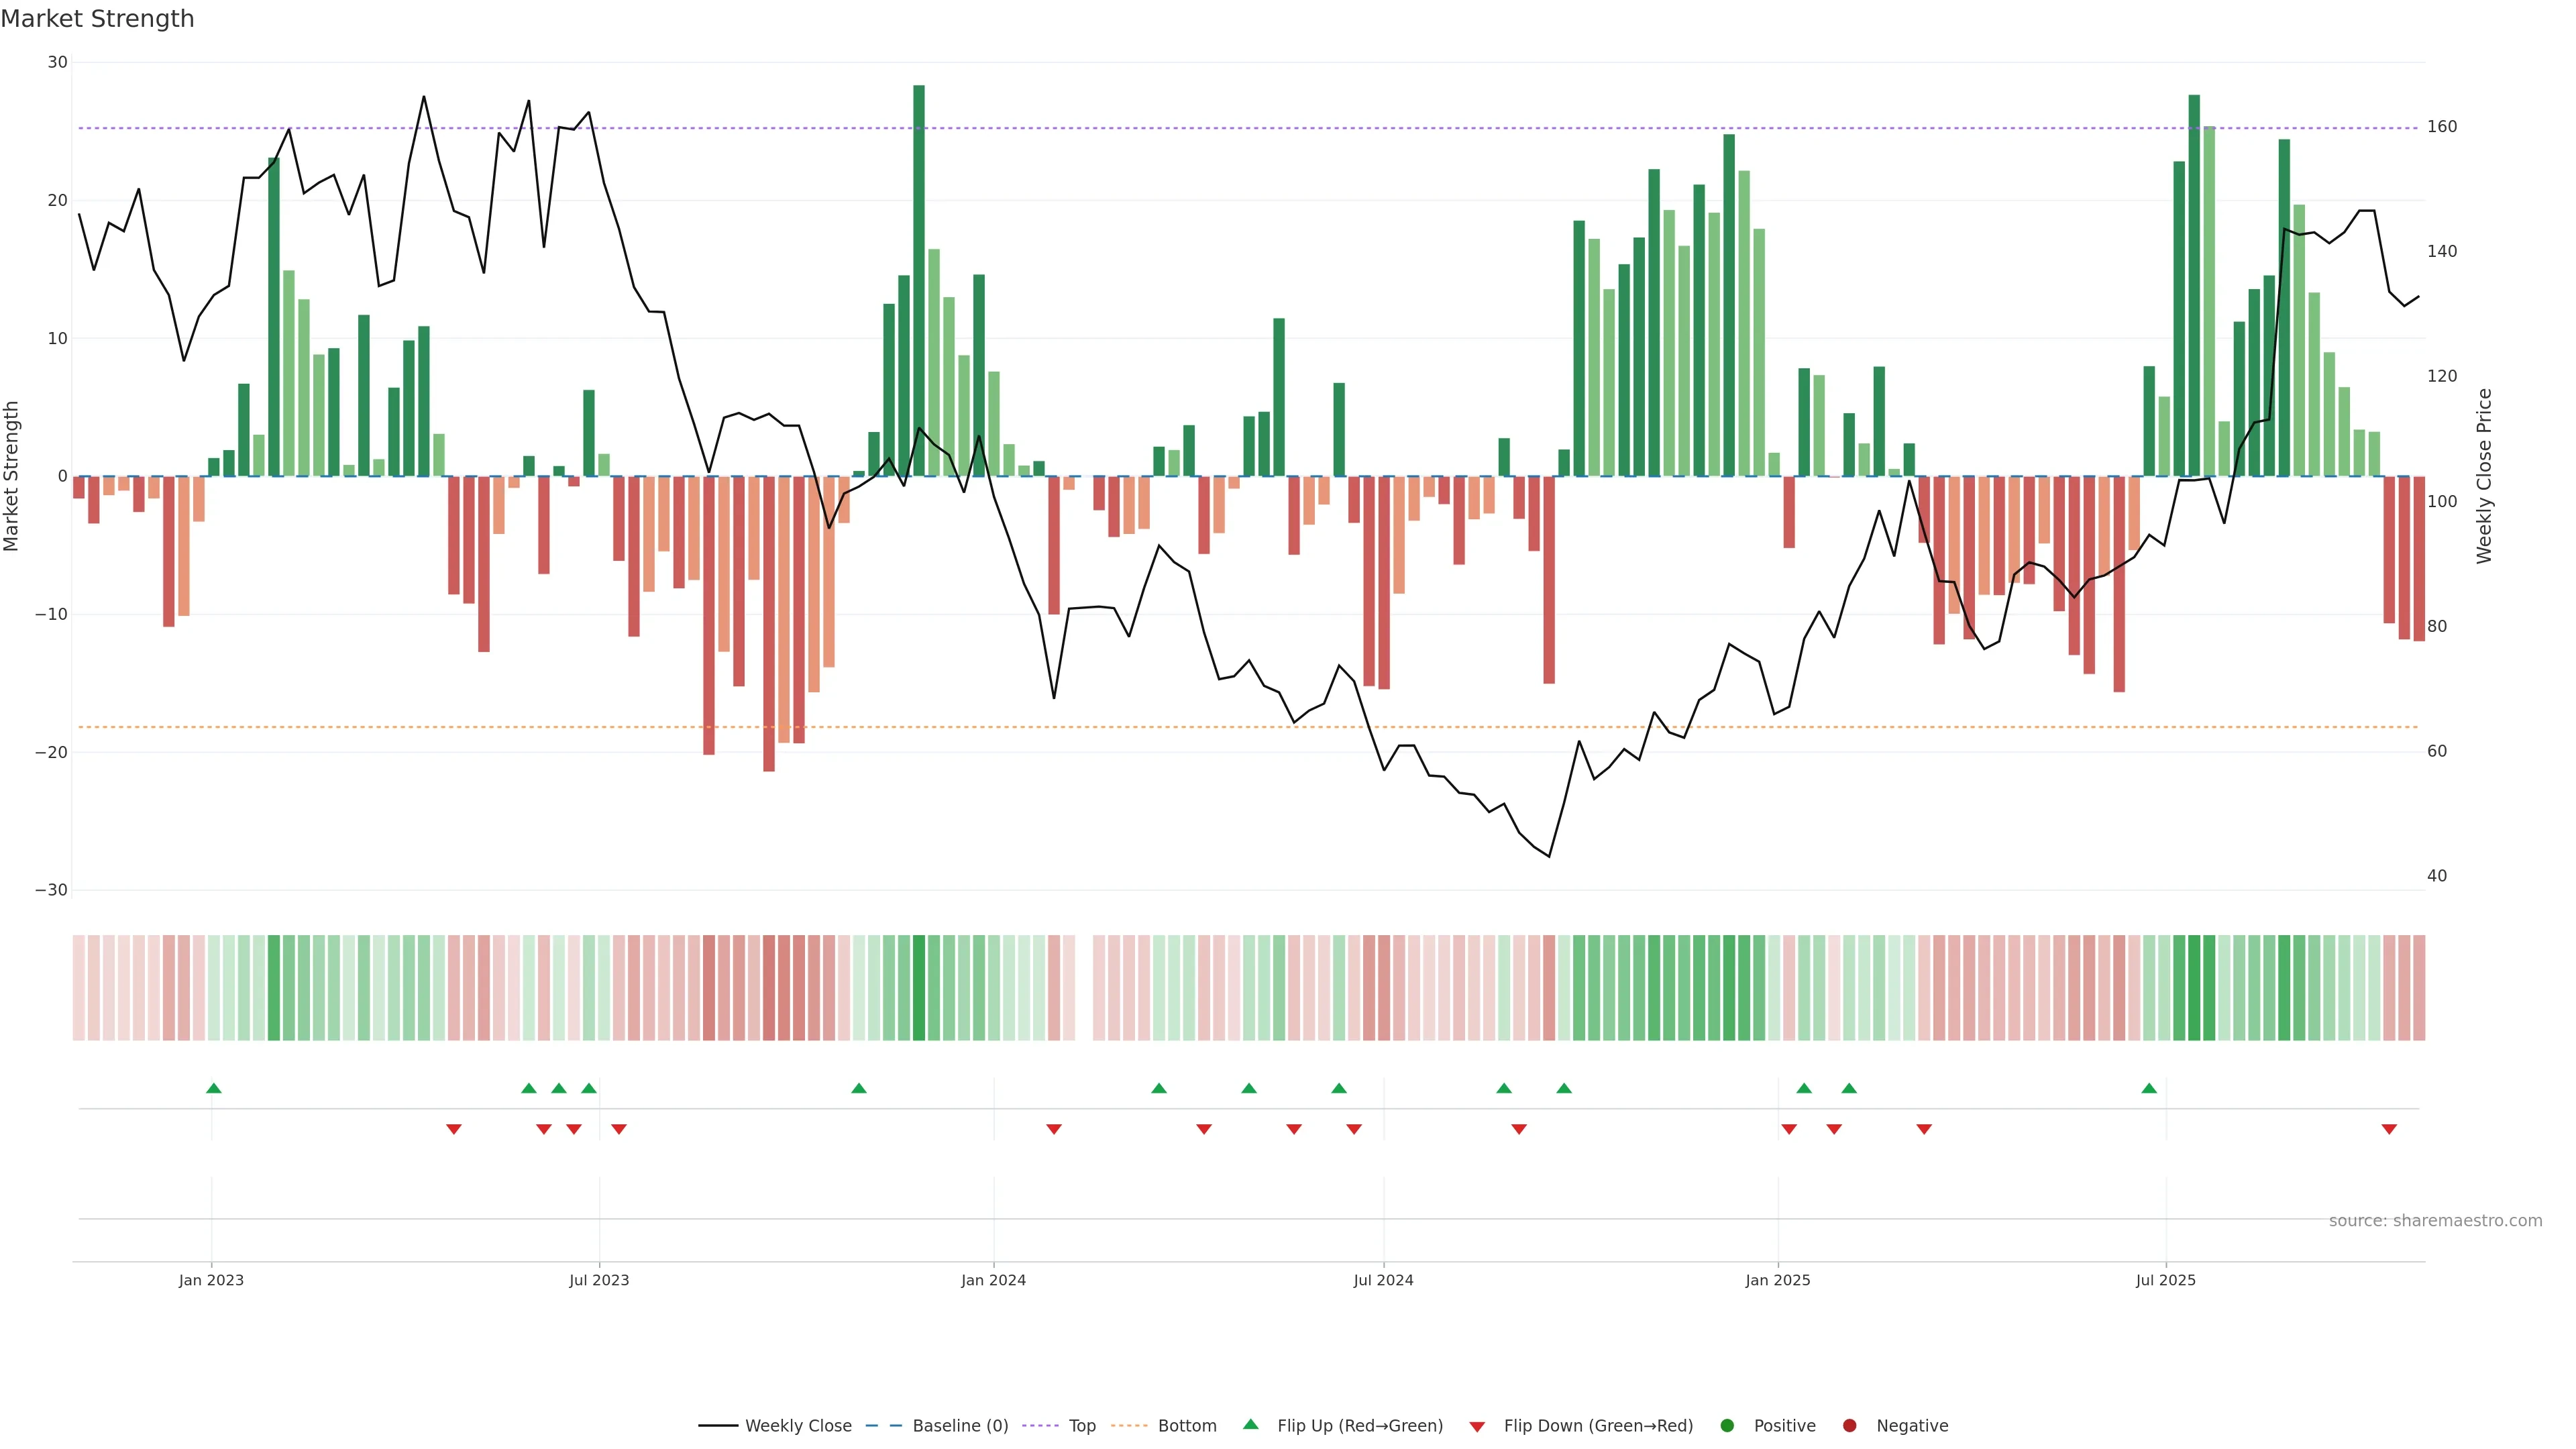Image resolution: width=2576 pixels, height=1449 pixels.
Task: Click the Negative red circle legend icon
Action: point(1849,1426)
